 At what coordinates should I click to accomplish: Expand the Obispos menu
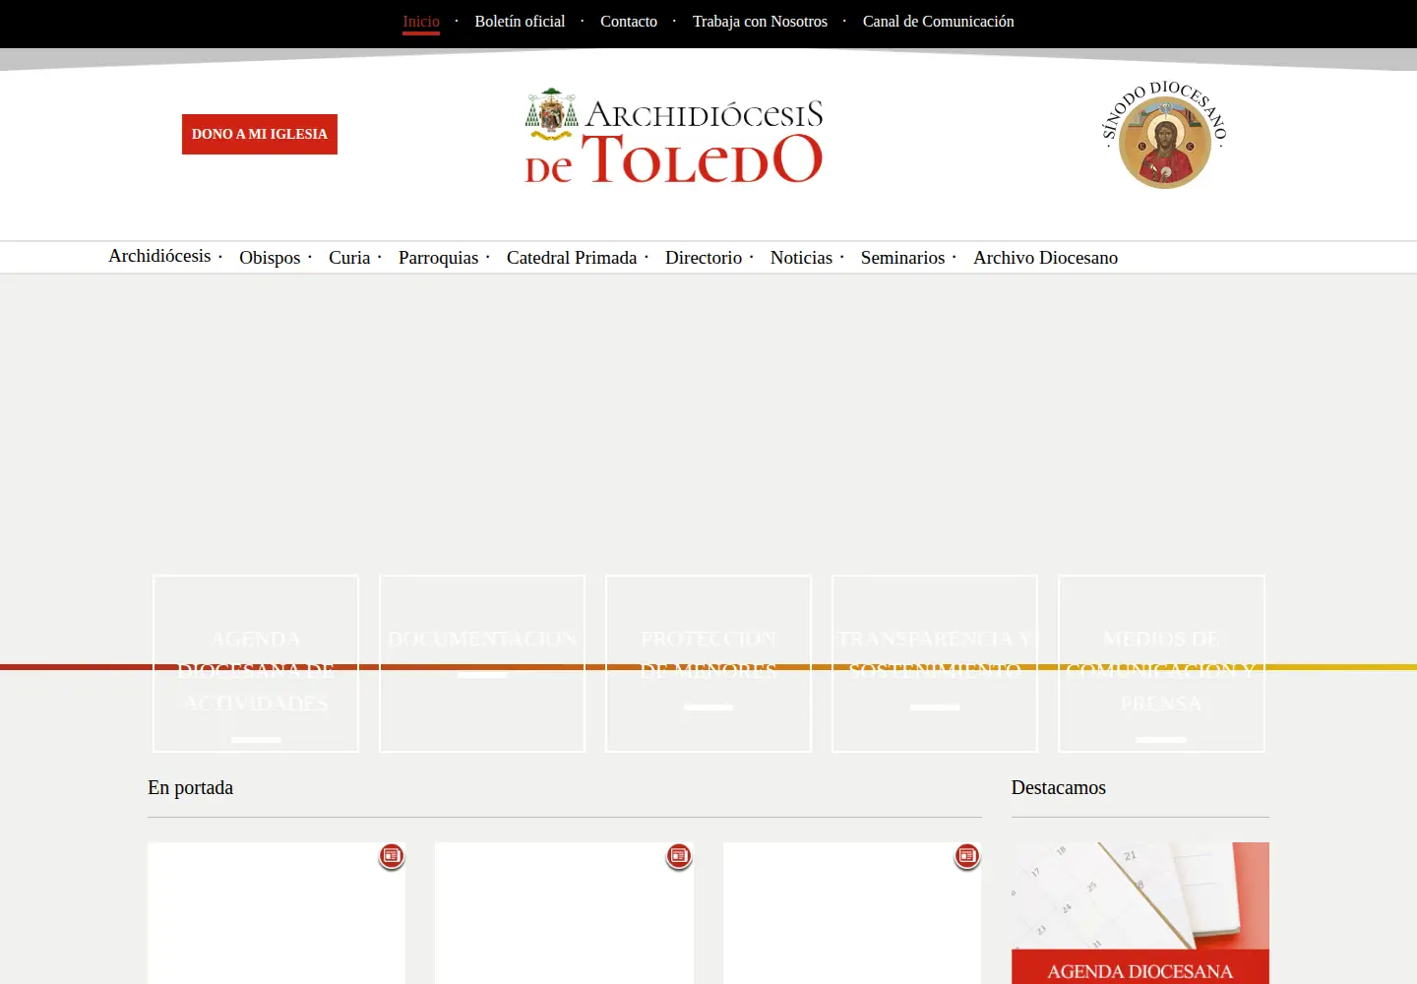coord(270,258)
